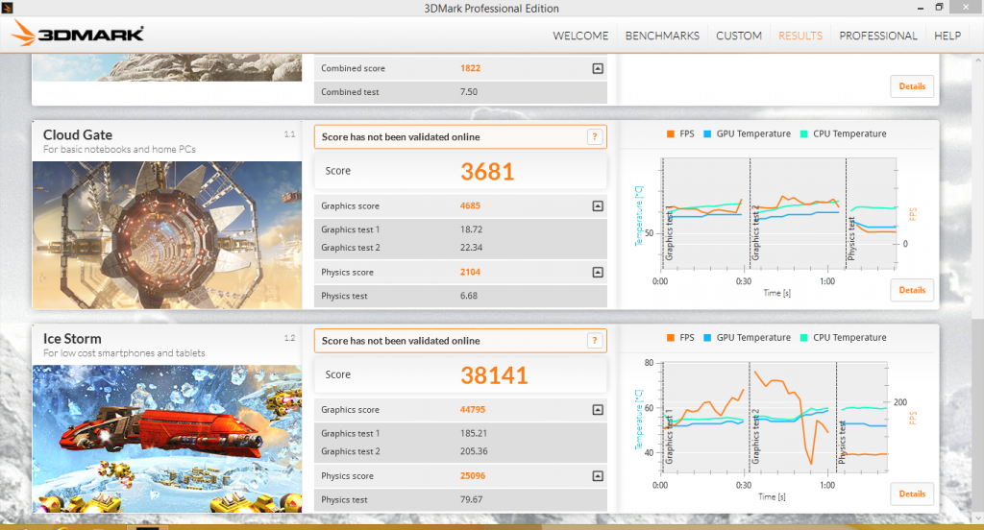Collapse Ice Storm Graphics score section
Viewport: 984px width, 530px height.
598,410
